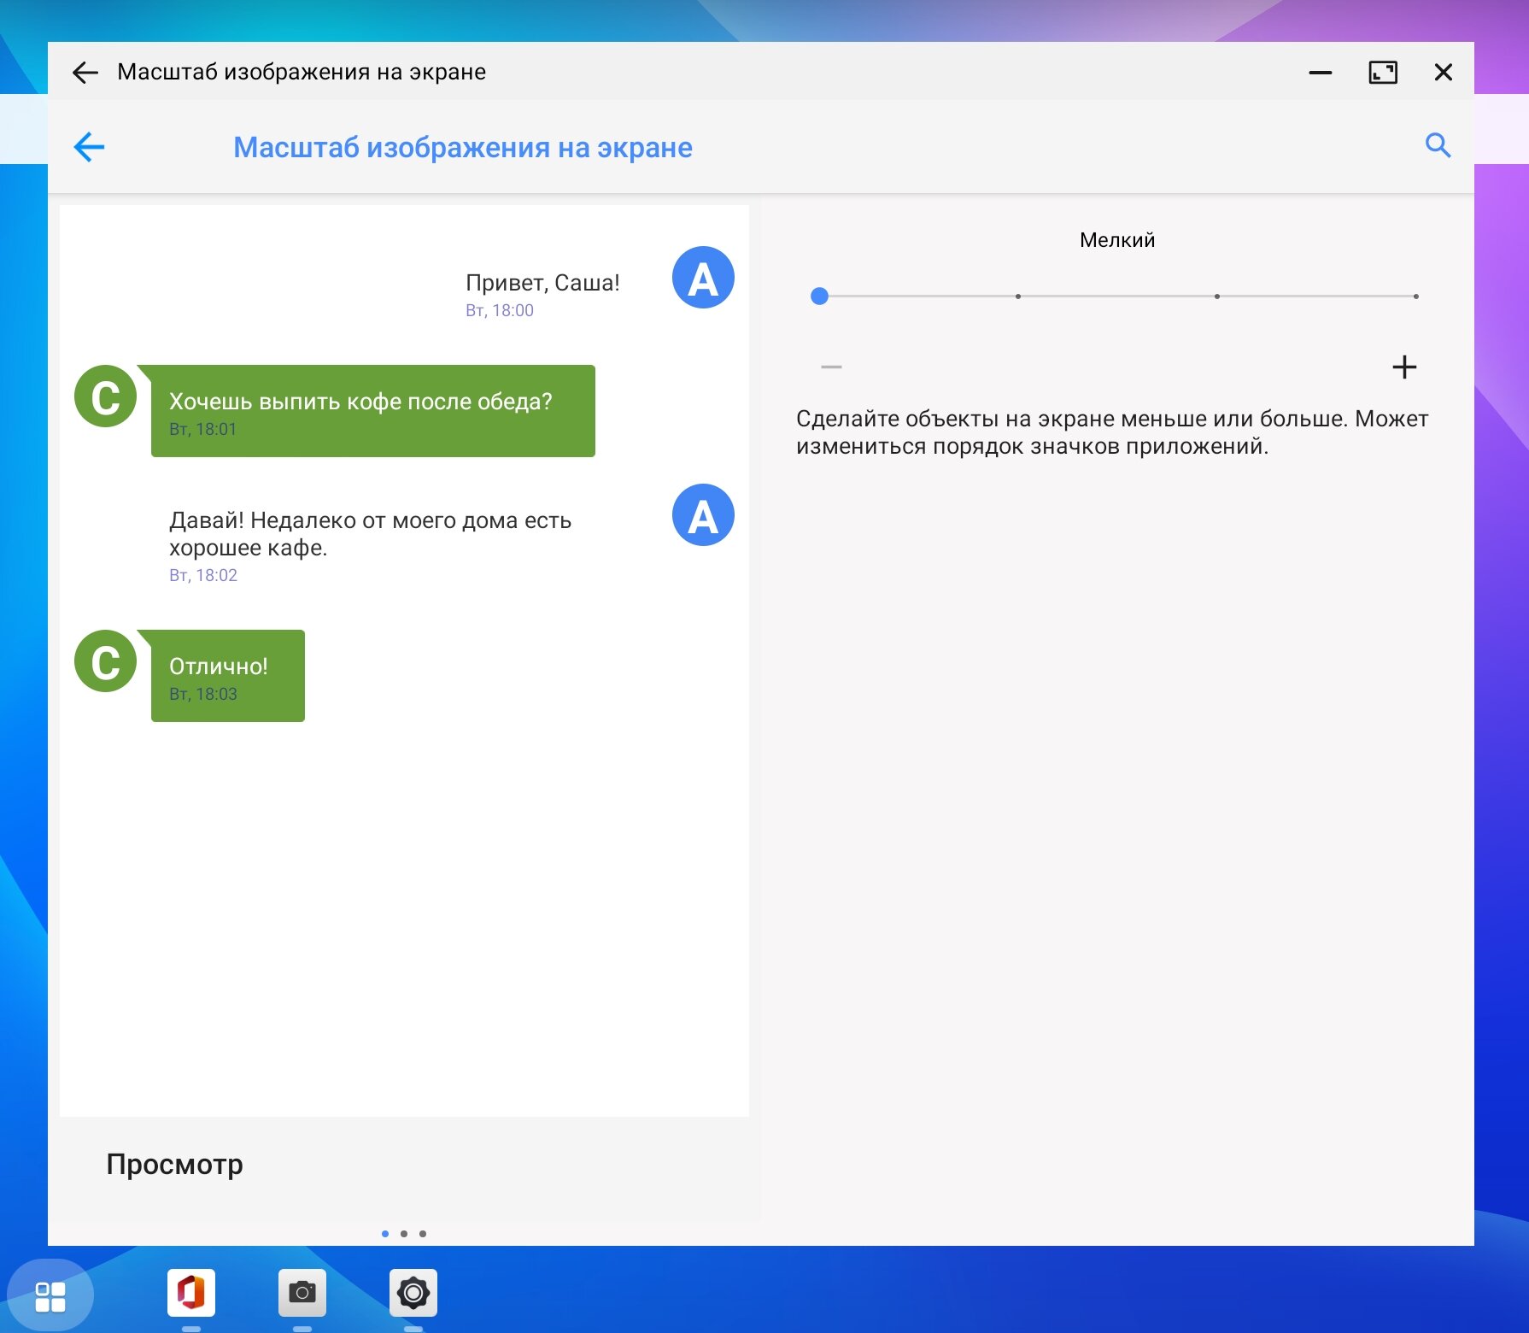Minimize the display size settings window
The height and width of the screenshot is (1333, 1529).
1321,73
